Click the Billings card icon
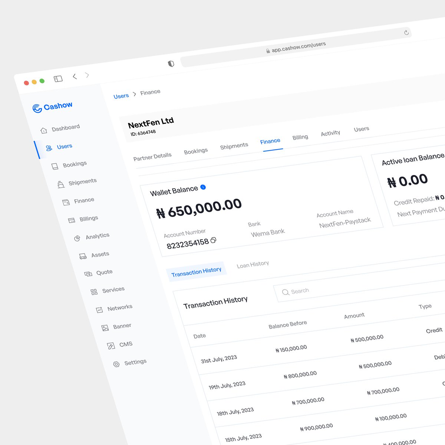This screenshot has height=445, width=445. 72,220
